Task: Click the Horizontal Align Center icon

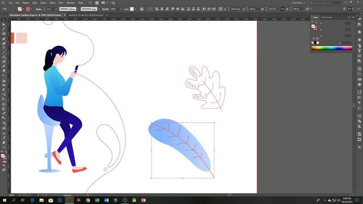Action: 162,9
